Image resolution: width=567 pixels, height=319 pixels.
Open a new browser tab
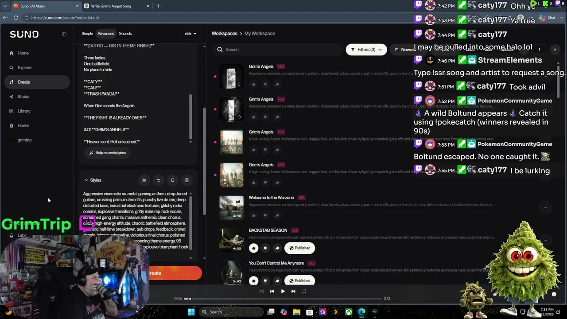coord(159,6)
